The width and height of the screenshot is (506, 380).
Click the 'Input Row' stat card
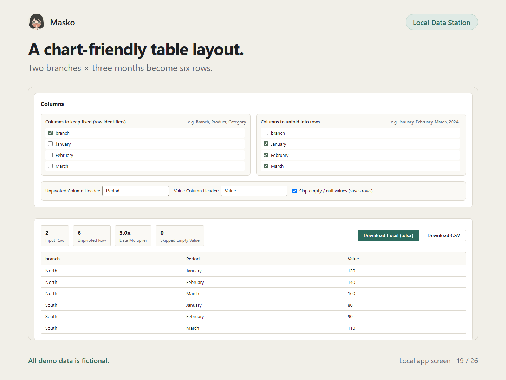pyautogui.click(x=55, y=236)
